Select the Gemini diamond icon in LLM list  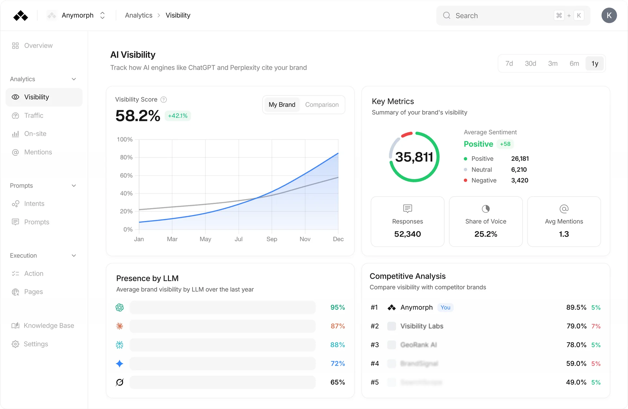120,364
